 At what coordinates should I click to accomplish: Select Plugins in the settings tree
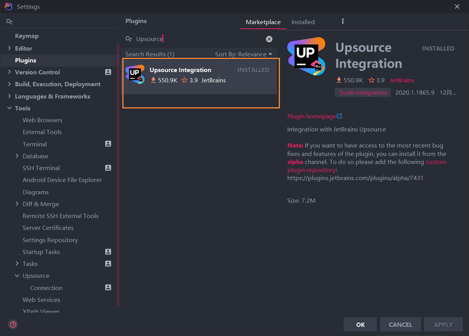pyautogui.click(x=26, y=60)
